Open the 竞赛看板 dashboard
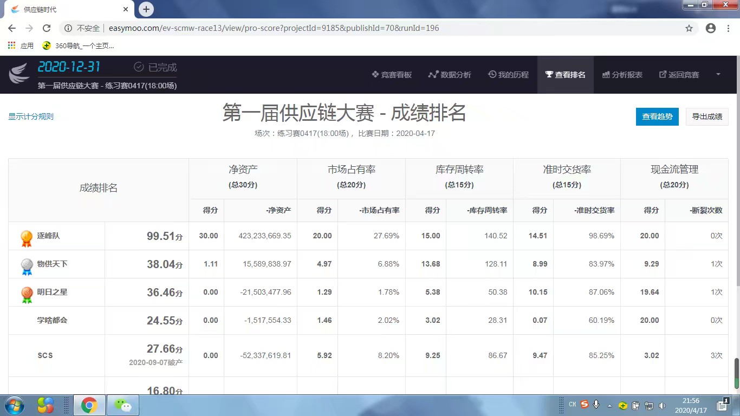 pyautogui.click(x=392, y=75)
